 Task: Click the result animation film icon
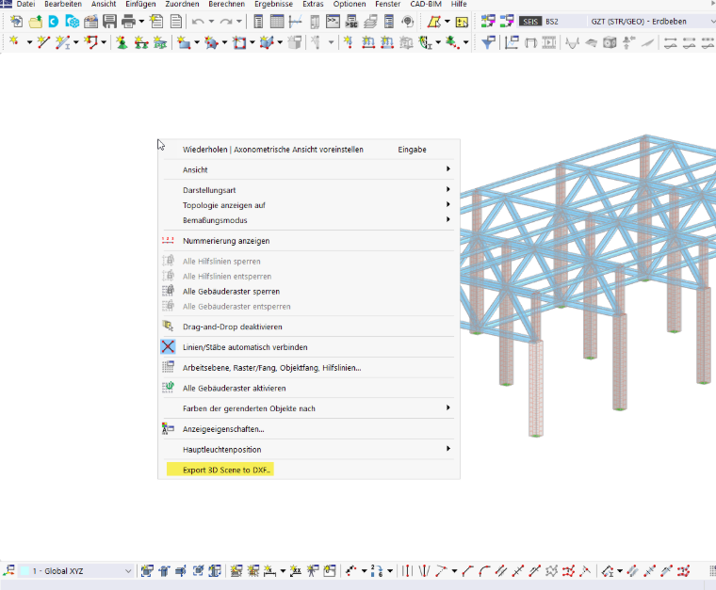click(x=549, y=42)
